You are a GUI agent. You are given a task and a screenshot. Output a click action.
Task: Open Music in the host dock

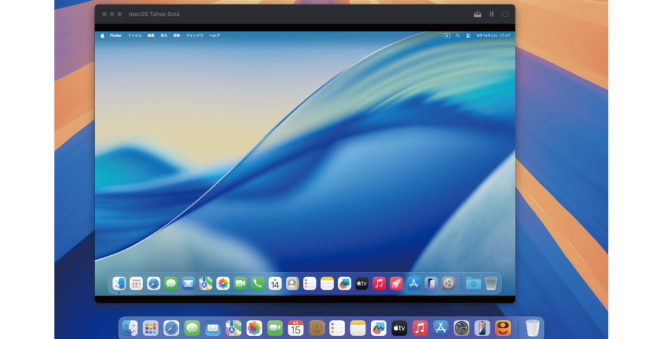pyautogui.click(x=420, y=328)
